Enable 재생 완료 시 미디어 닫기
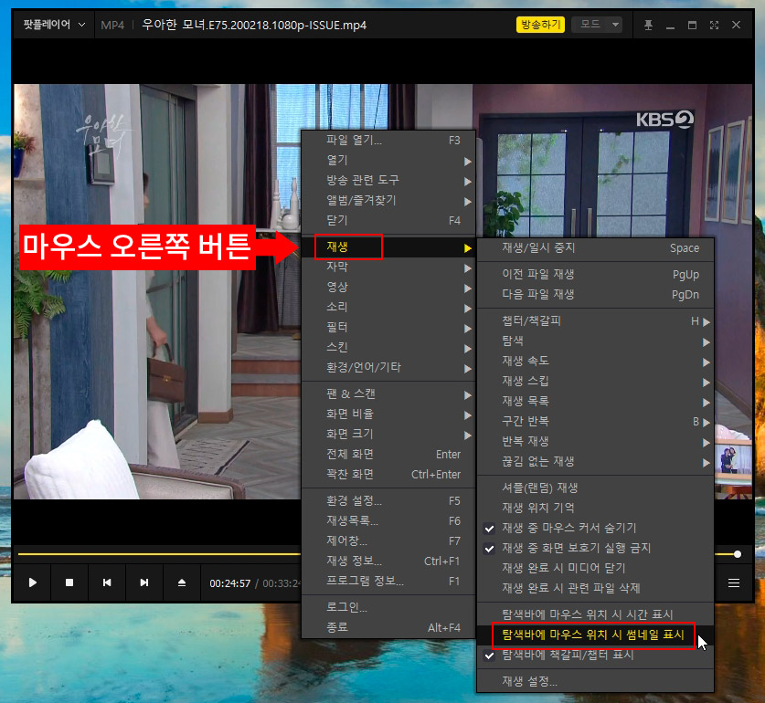This screenshot has width=765, height=703. (595, 569)
